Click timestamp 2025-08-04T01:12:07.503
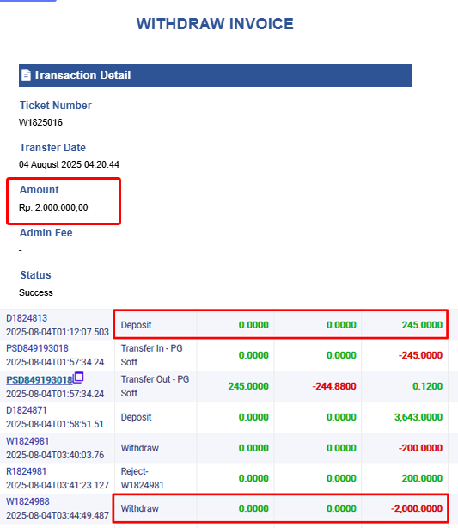The image size is (458, 528). click(x=58, y=332)
